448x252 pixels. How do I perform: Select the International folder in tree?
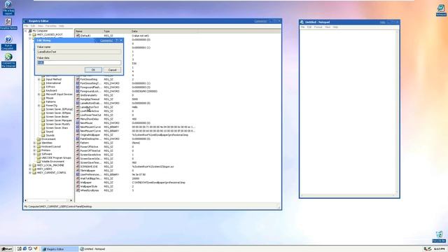[53, 83]
